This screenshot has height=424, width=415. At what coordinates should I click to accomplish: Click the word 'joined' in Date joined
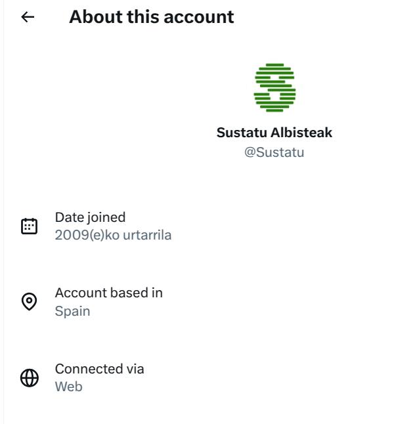coord(105,217)
